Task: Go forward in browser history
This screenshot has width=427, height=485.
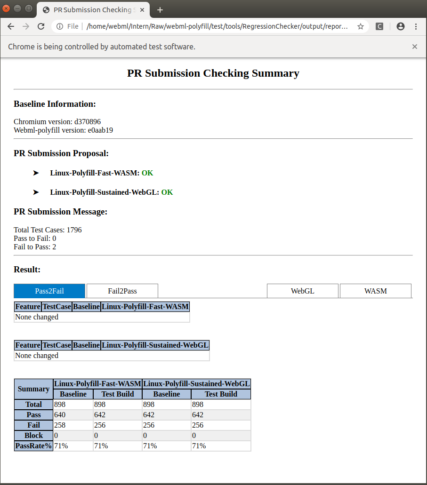Action: [26, 26]
